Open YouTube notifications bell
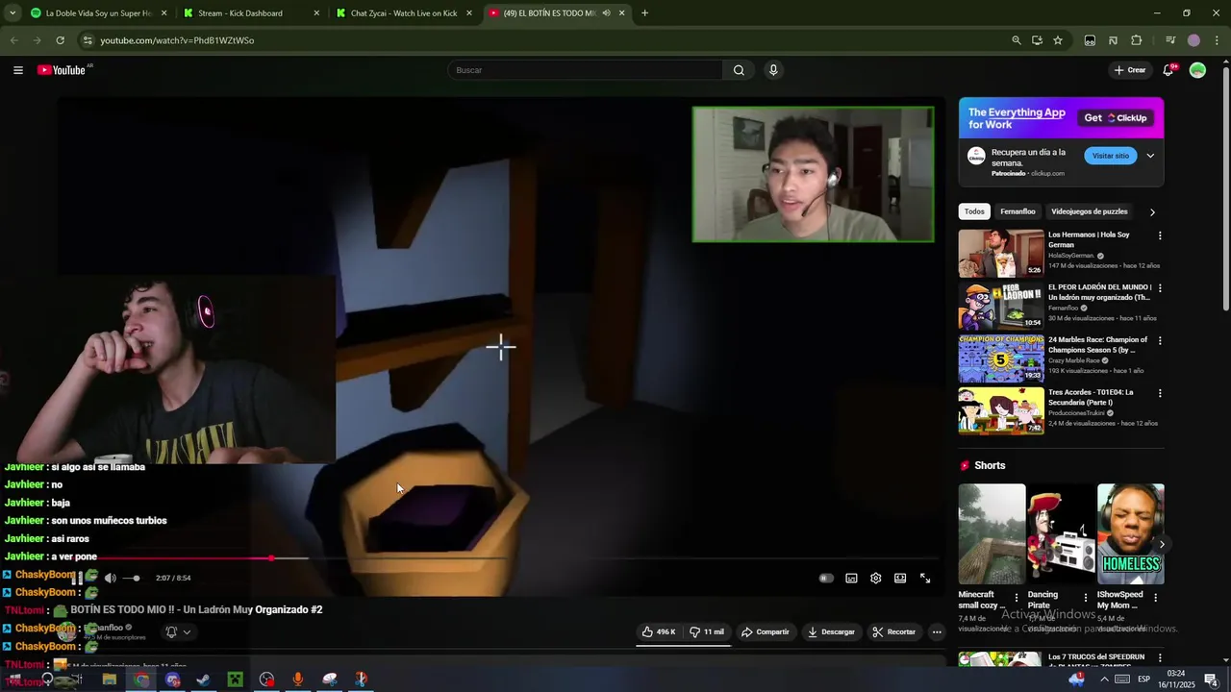The image size is (1231, 692). coord(1168,70)
